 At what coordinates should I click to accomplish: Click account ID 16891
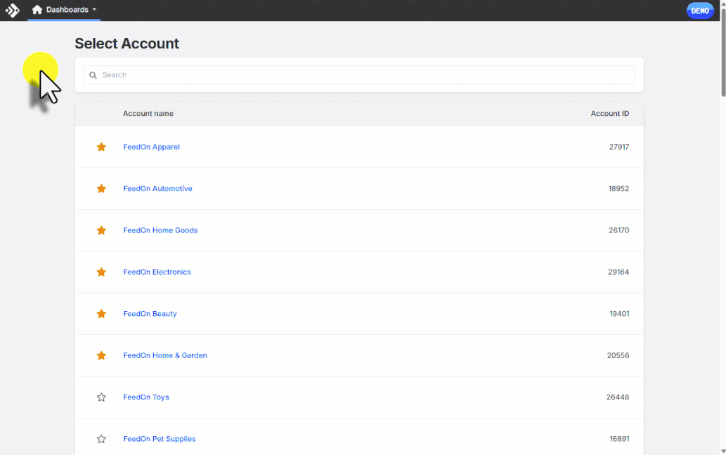tap(619, 439)
